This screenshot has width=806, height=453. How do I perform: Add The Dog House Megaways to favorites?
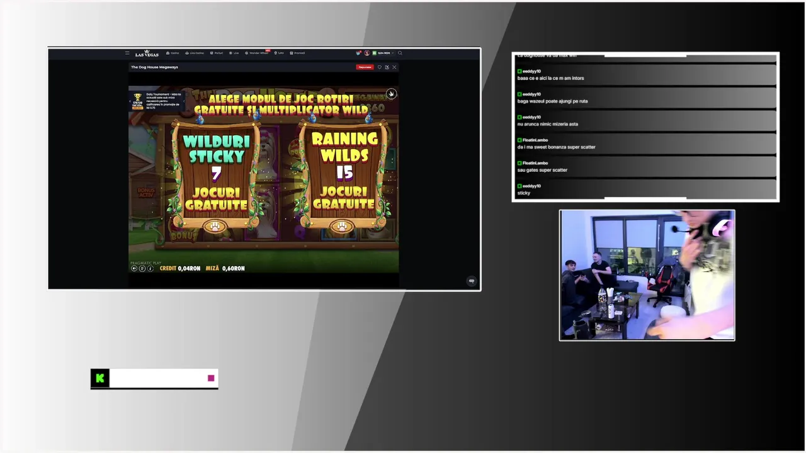point(379,67)
